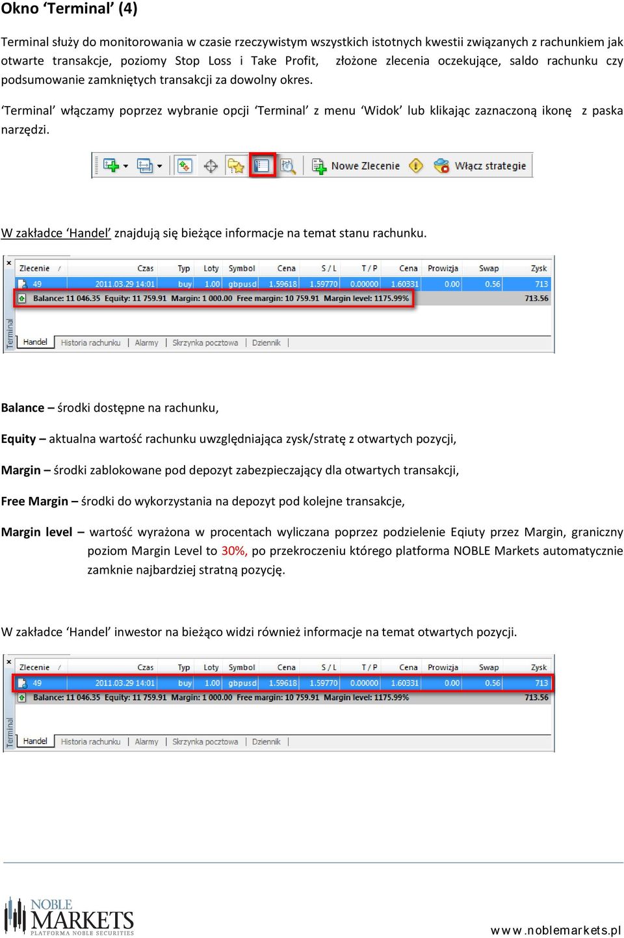
Task: Click 1.60331 price cell in lower Terminal
Action: pyautogui.click(x=405, y=684)
